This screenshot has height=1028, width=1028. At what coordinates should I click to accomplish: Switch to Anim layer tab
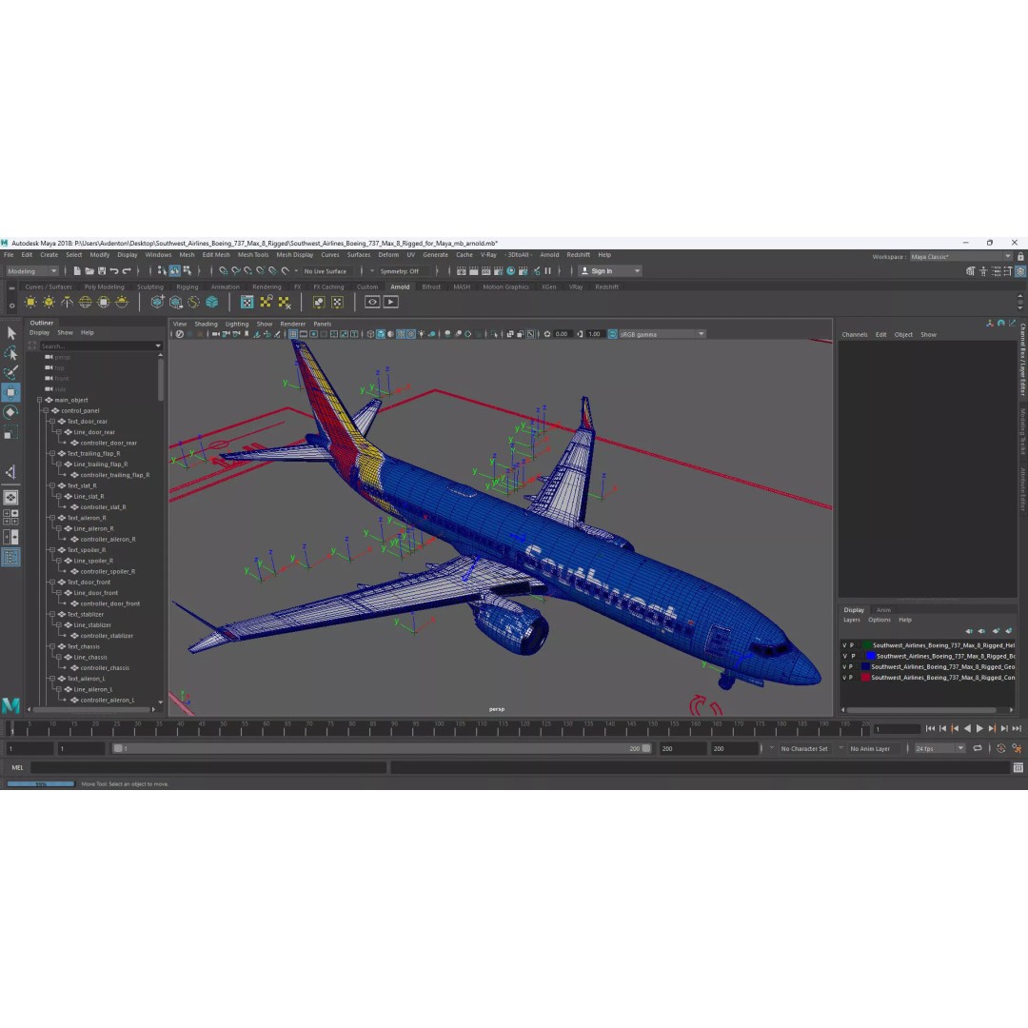pyautogui.click(x=883, y=610)
